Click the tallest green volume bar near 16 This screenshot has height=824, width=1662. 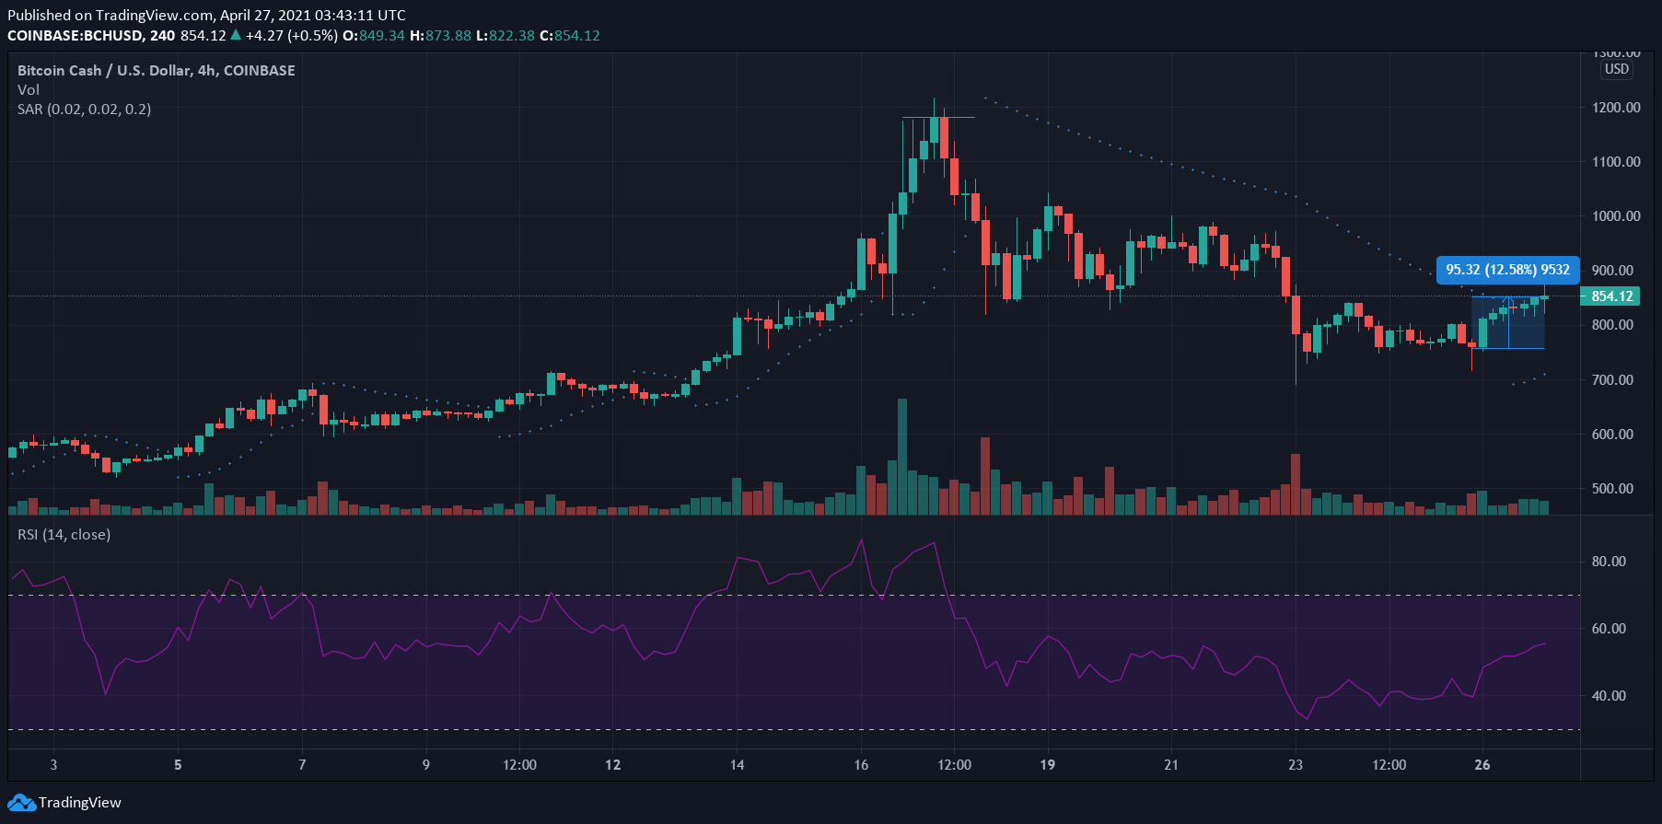902,457
